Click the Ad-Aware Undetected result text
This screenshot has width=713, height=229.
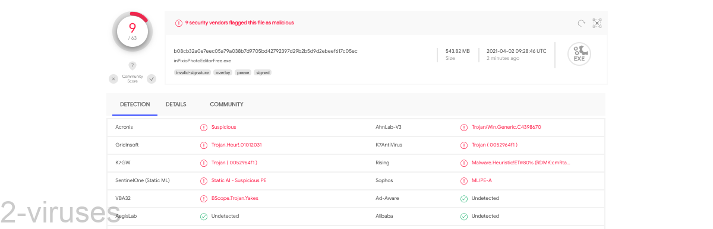point(485,198)
